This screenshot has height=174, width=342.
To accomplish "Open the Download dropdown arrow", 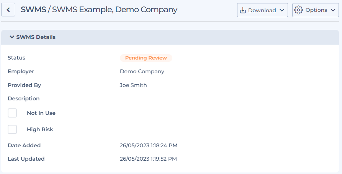I will point(281,10).
